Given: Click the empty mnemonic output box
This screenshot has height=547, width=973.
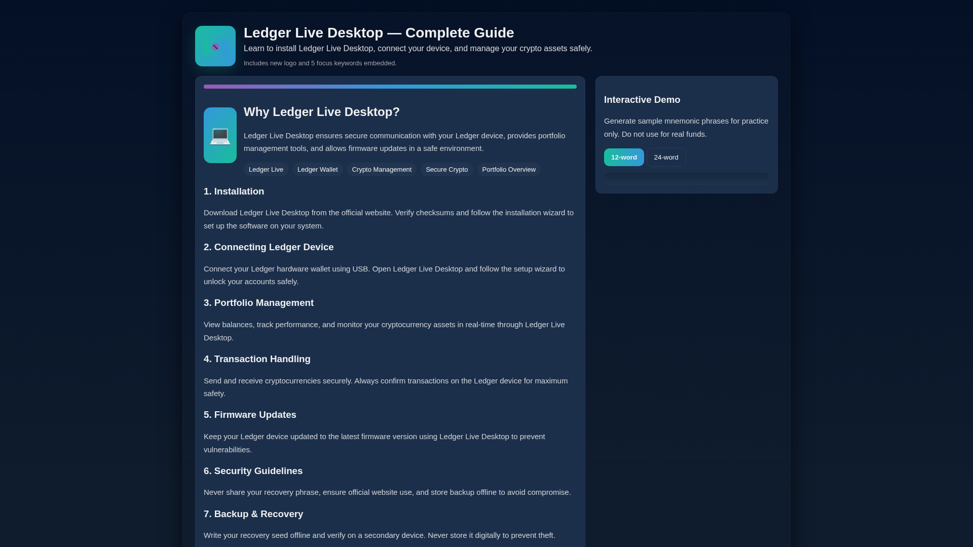Looking at the screenshot, I should [x=687, y=178].
